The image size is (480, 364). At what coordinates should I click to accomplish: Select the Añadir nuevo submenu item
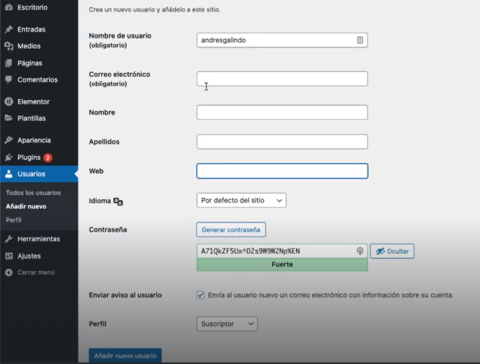26,206
